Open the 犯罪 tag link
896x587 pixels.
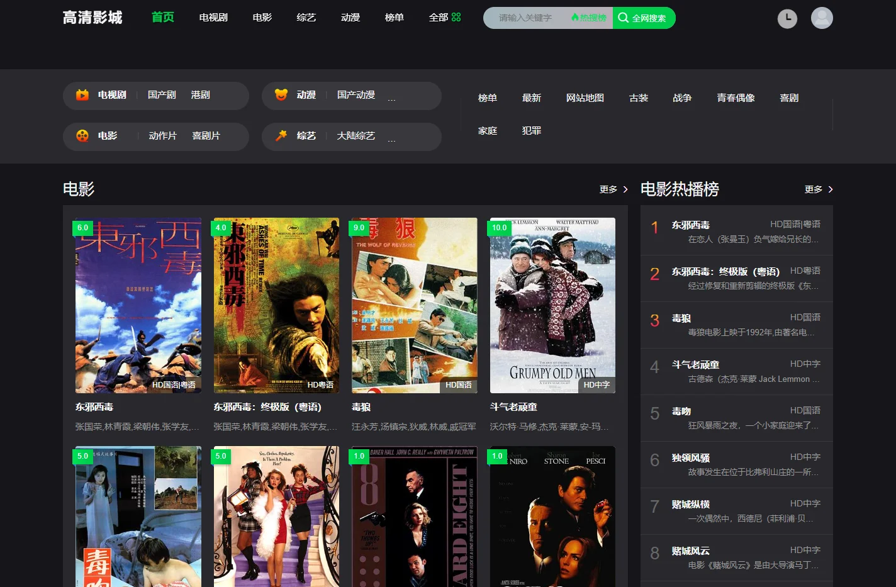pyautogui.click(x=532, y=131)
